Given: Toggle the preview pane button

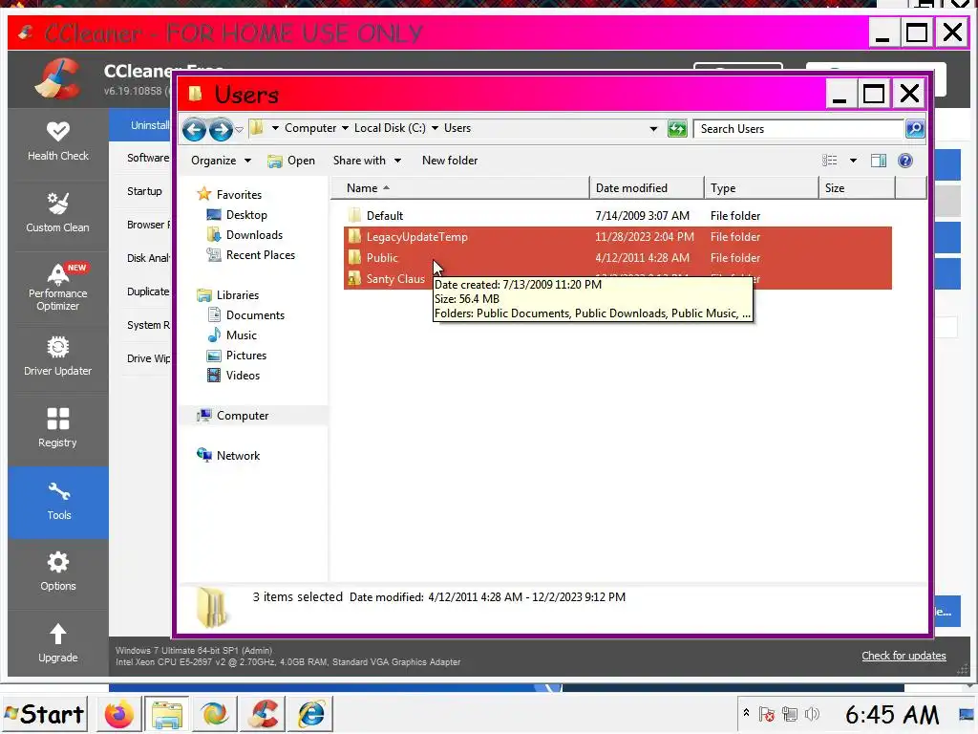Looking at the screenshot, I should point(879,161).
